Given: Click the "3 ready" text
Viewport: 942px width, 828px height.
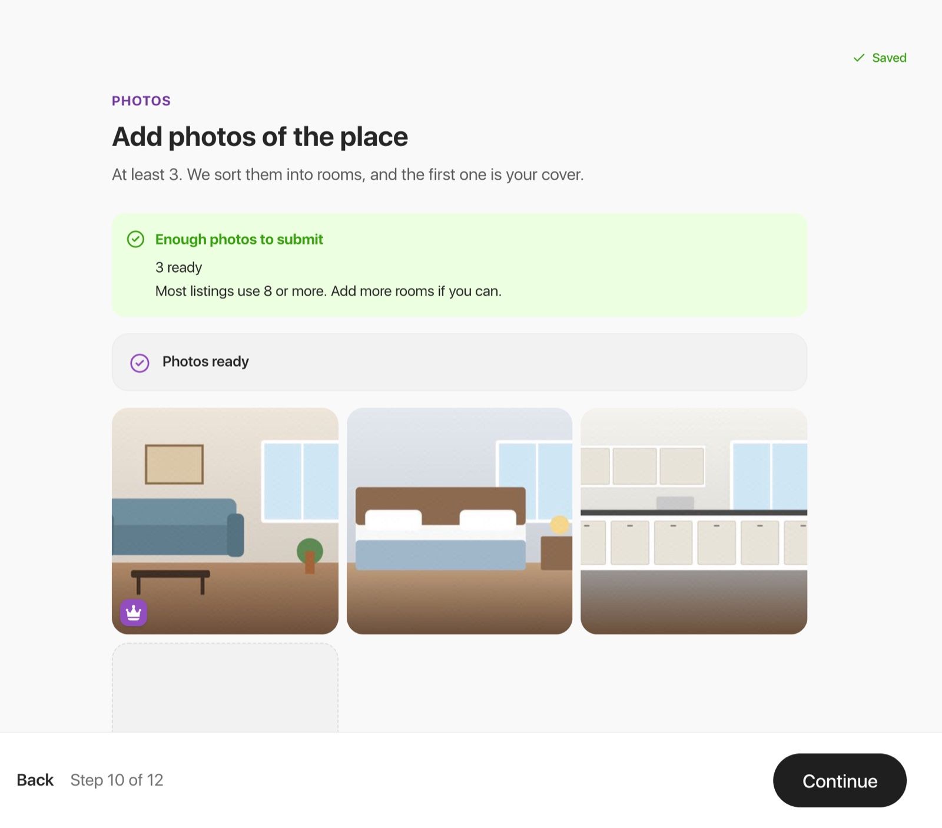Looking at the screenshot, I should 178,267.
